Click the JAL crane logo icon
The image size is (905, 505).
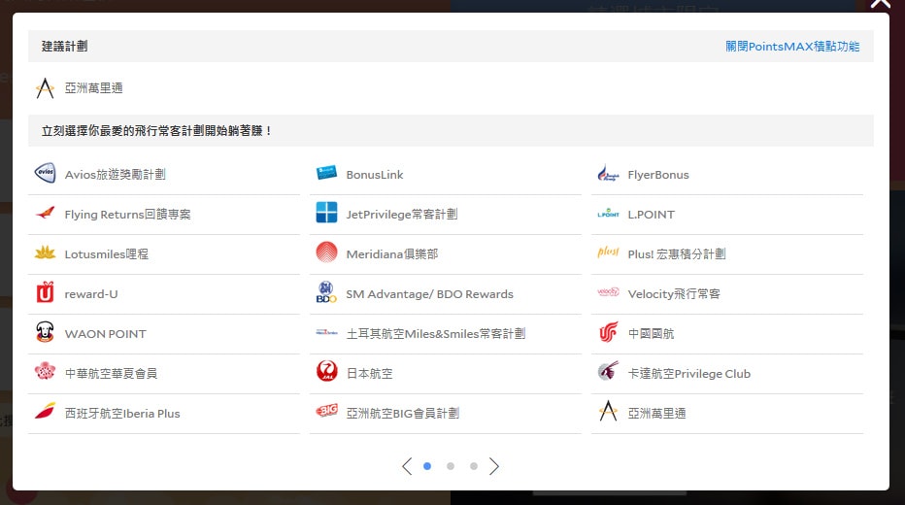pos(326,371)
